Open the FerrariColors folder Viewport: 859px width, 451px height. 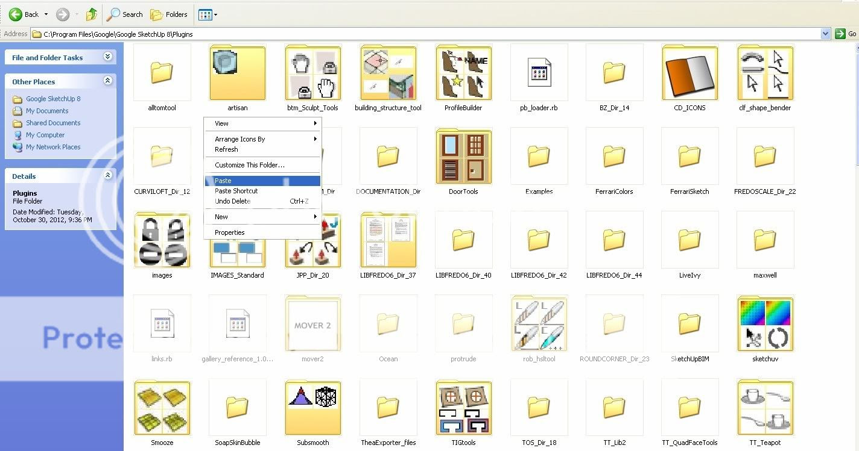point(614,156)
